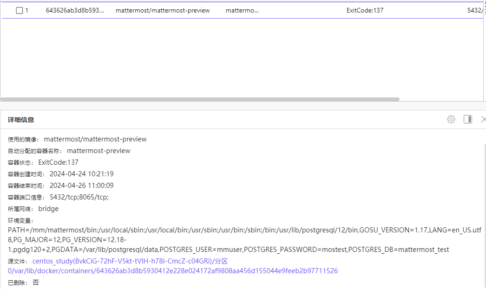Click the 容器结束时间 value 2024-04-26 11:00:09
Image resolution: width=486 pixels, height=289 pixels.
tap(82, 186)
